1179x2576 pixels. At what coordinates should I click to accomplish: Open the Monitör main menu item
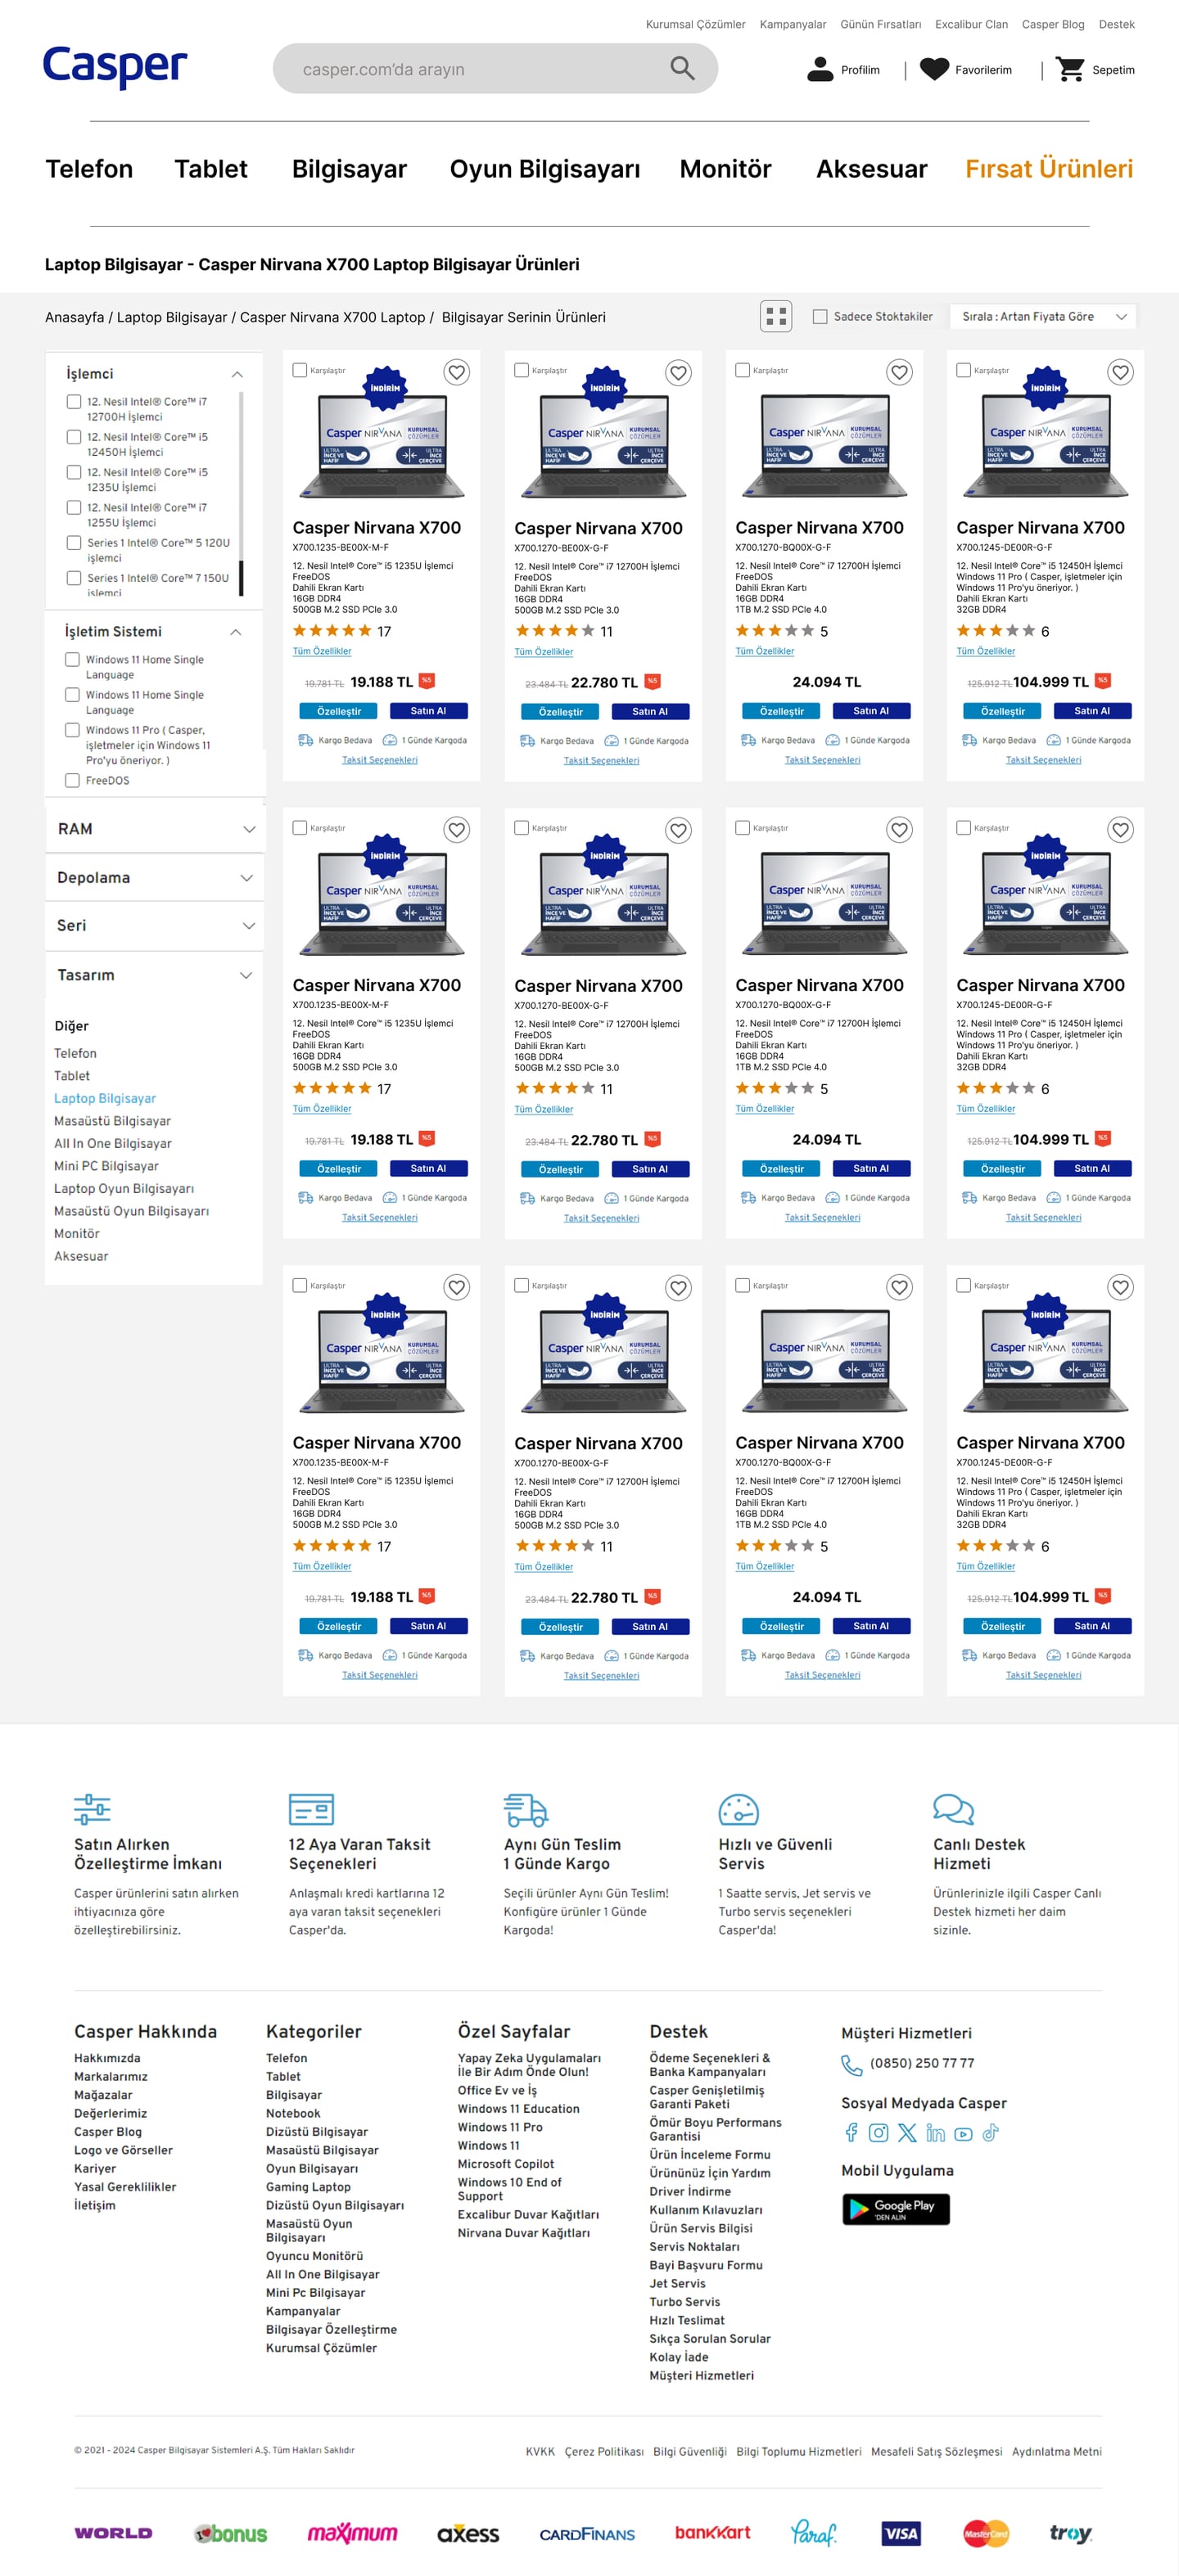(x=725, y=169)
